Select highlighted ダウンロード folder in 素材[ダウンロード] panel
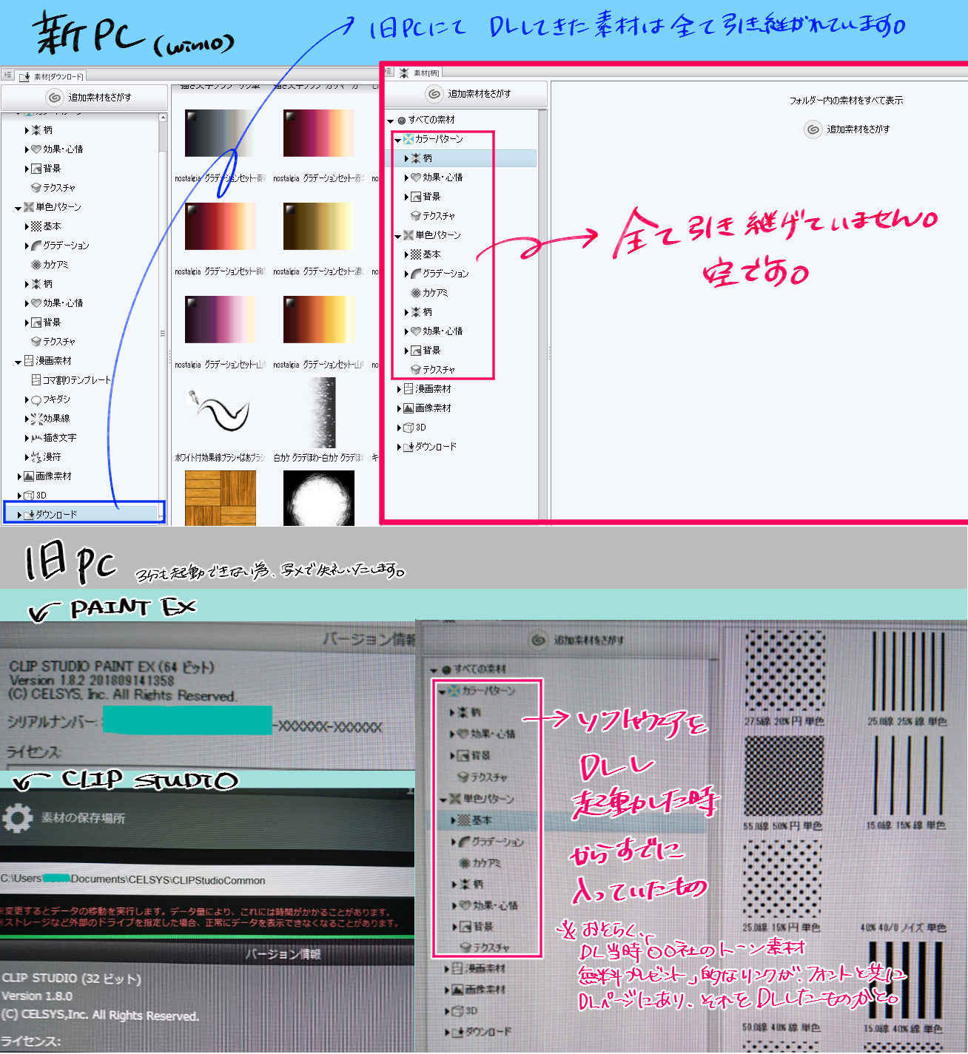The image size is (968, 1054). tap(84, 514)
